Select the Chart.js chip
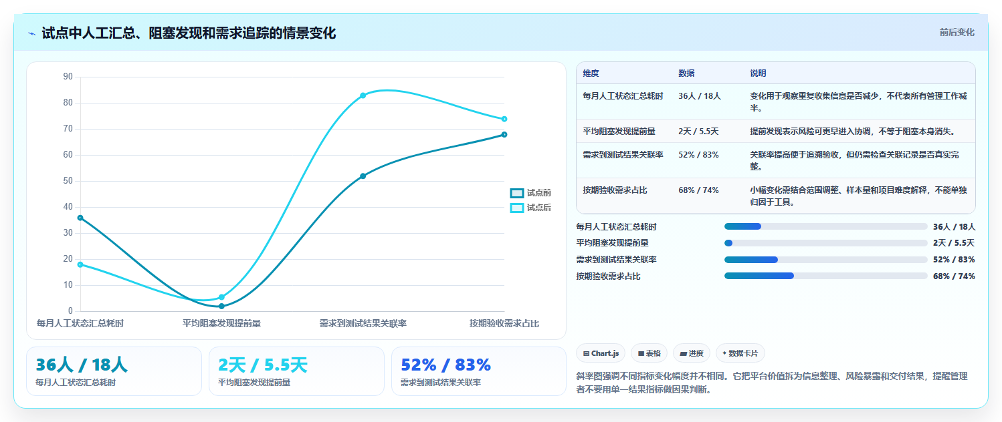 tap(601, 353)
